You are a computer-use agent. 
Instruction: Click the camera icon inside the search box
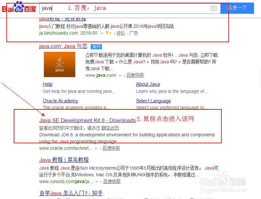click(x=213, y=8)
